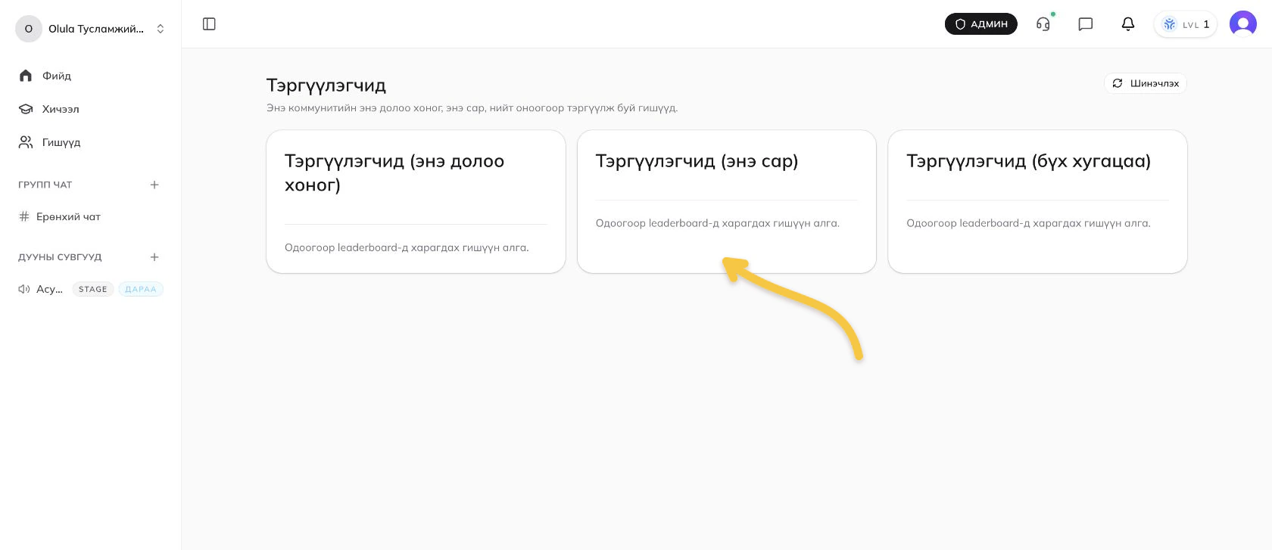1272x550 pixels.
Task: Click the Тэргүүлэгчид (энэ сар) card title
Action: (x=697, y=161)
